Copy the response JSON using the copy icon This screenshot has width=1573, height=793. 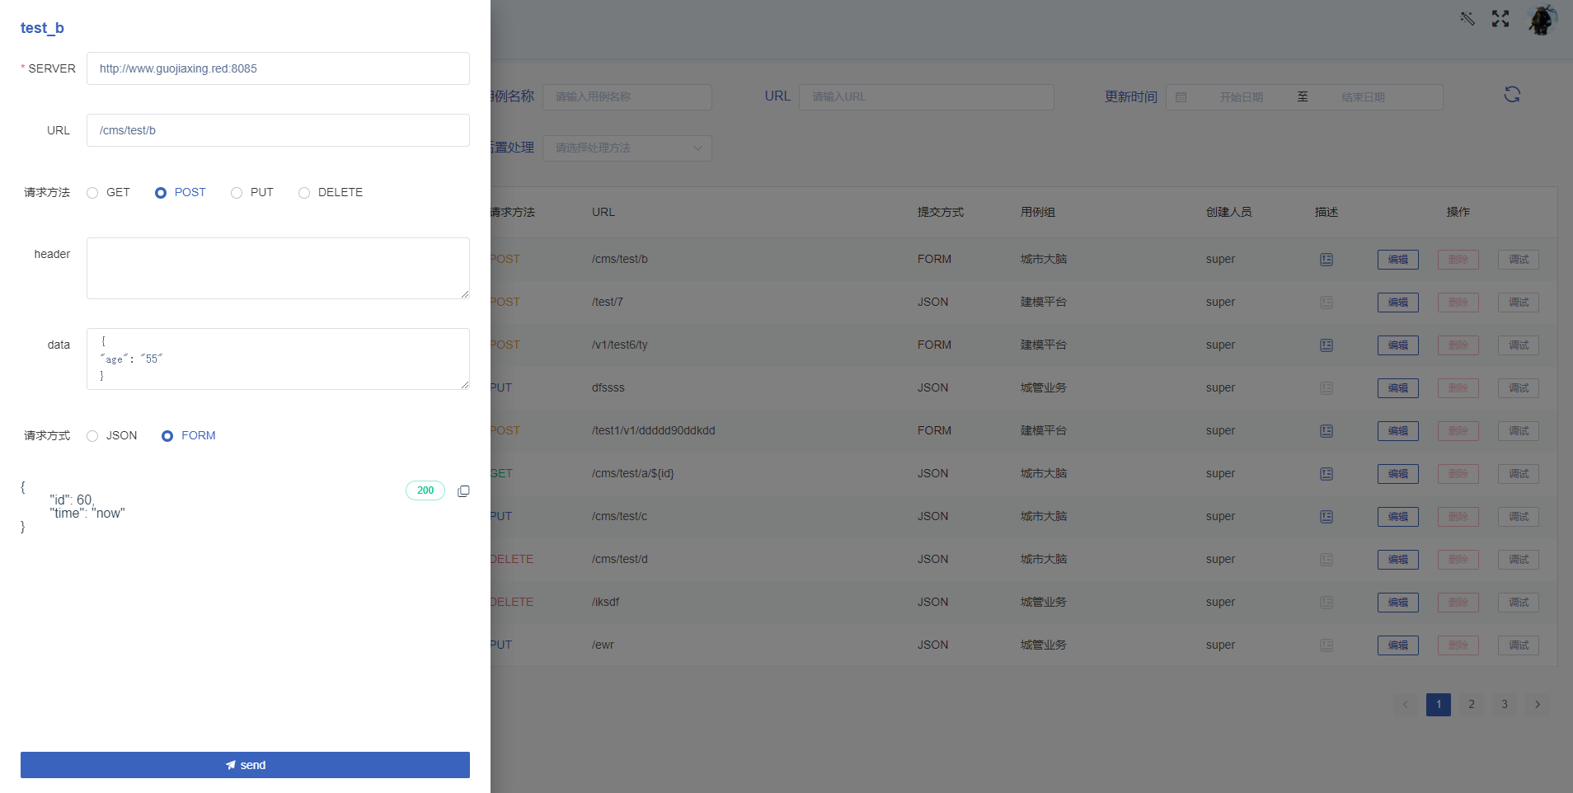[463, 490]
